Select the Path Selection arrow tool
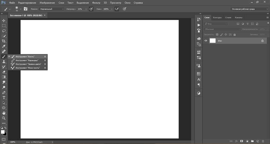Image resolution: width=270 pixels, height=144 pixels. (x=4, y=103)
